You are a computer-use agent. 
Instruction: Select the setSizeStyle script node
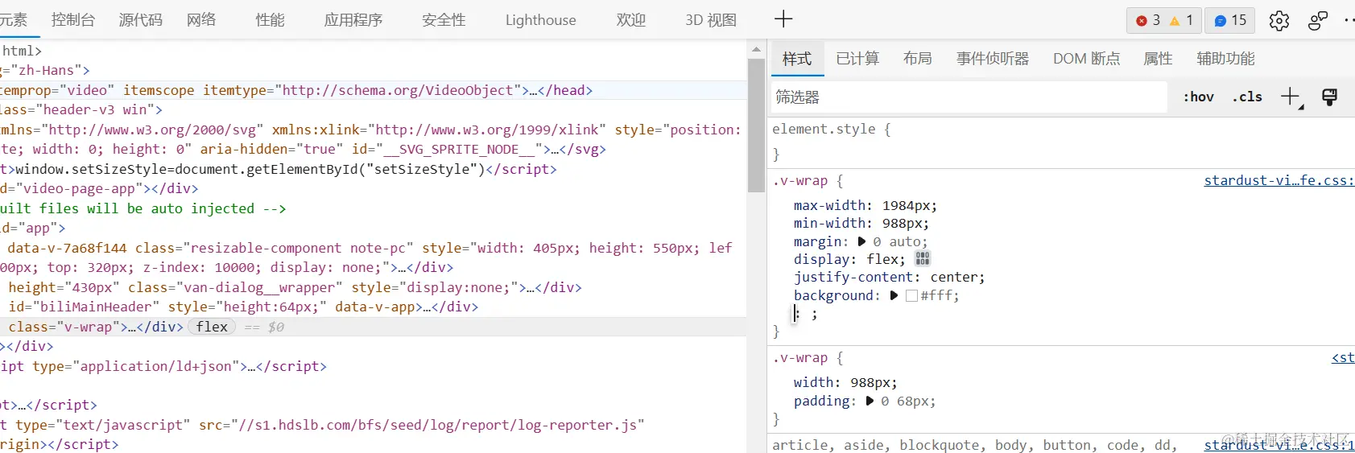(279, 169)
